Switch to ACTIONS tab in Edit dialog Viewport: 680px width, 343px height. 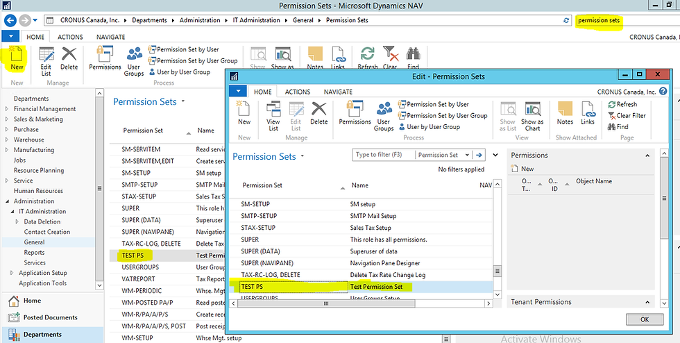pos(298,92)
